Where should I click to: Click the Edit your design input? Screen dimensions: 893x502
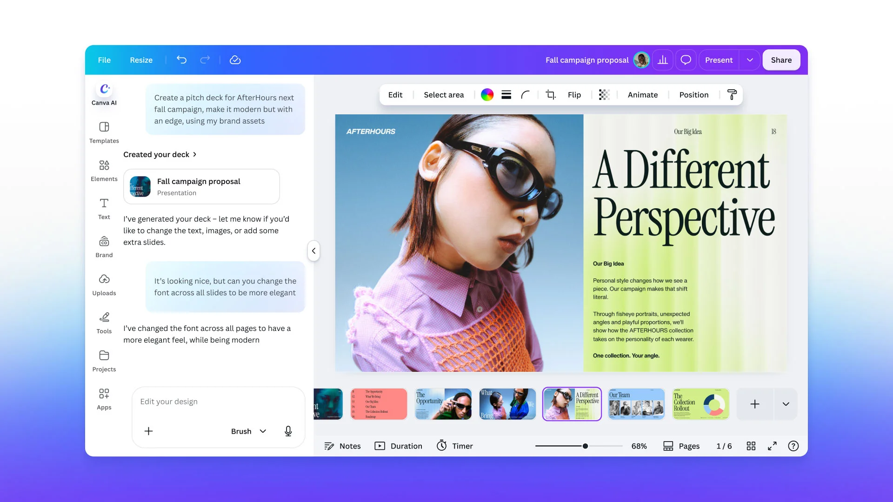[219, 402]
